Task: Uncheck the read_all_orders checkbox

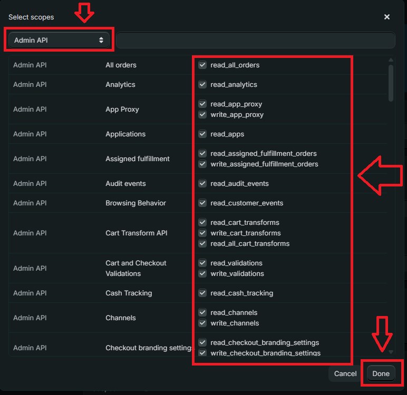Action: [x=202, y=65]
